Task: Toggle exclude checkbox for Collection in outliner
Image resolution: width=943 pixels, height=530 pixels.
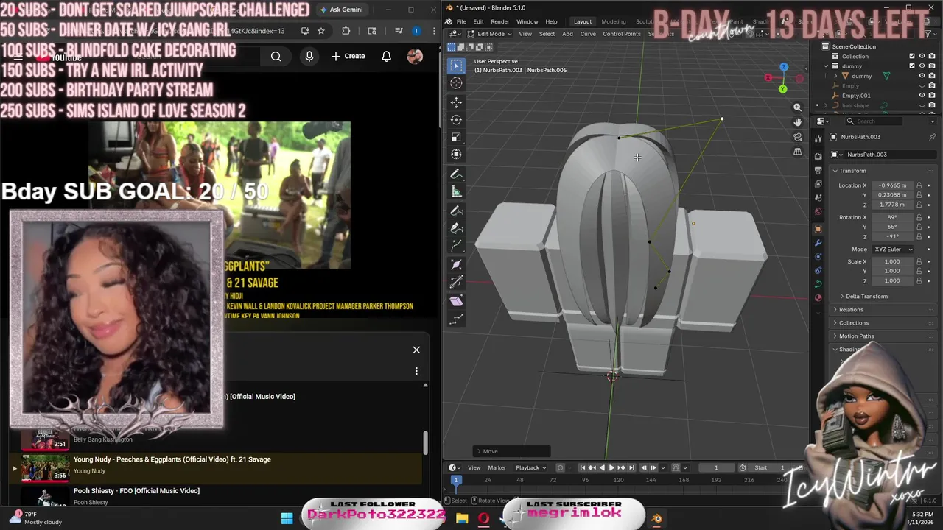Action: [912, 56]
